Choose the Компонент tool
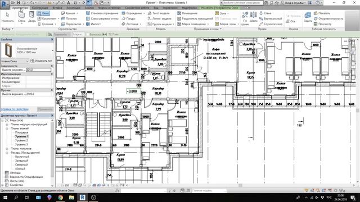The image size is (360, 202). tap(47, 19)
